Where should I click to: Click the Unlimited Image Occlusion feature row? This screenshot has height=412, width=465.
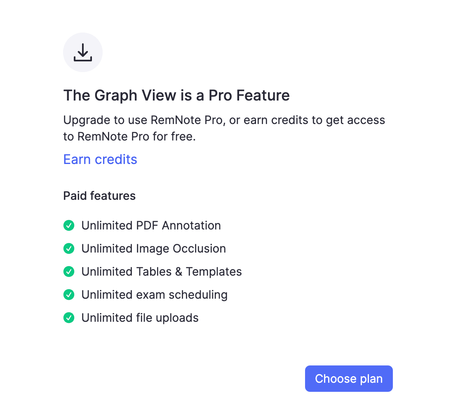[x=154, y=248]
